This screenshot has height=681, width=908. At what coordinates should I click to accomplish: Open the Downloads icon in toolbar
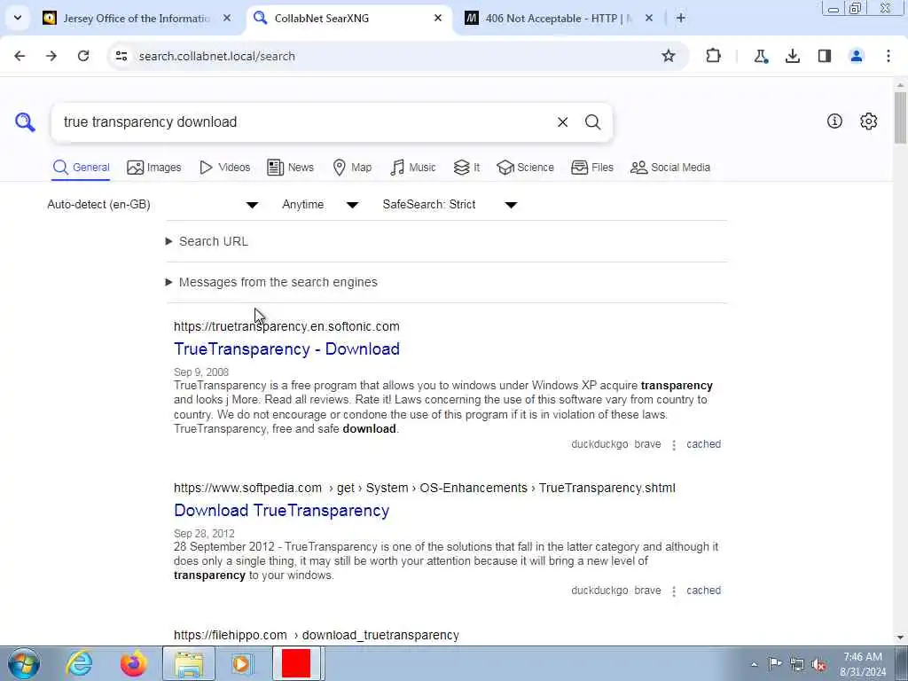(793, 56)
